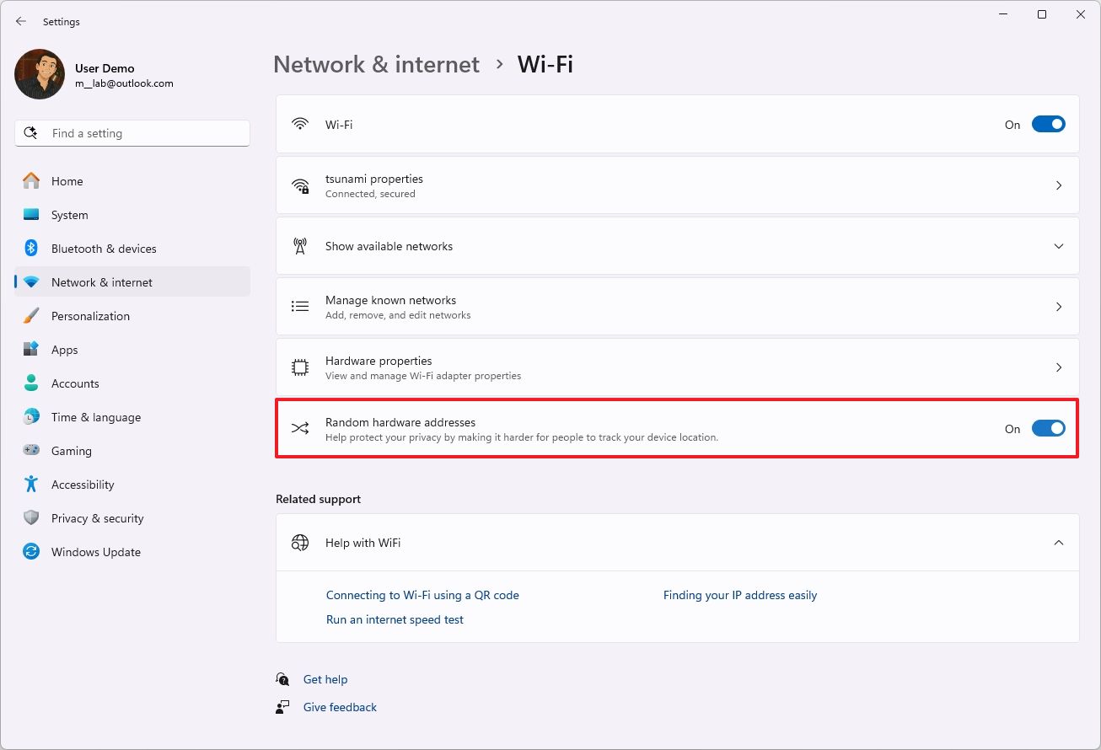Screen dimensions: 1101x750
Task: Open Privacy & security settings
Action: click(x=98, y=518)
